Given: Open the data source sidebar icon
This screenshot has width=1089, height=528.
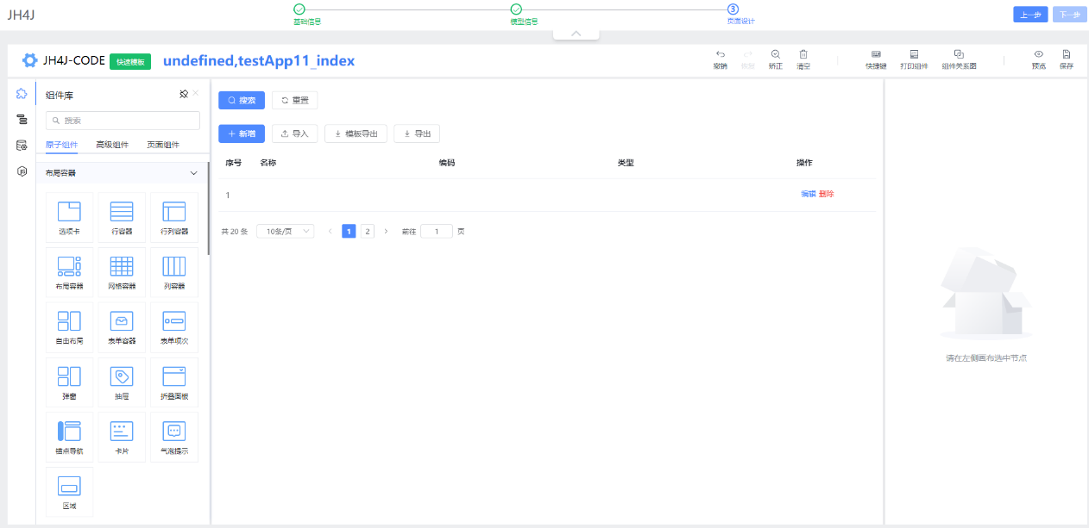Looking at the screenshot, I should 22,146.
